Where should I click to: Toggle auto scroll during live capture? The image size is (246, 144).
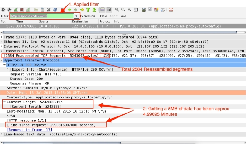(109, 10)
